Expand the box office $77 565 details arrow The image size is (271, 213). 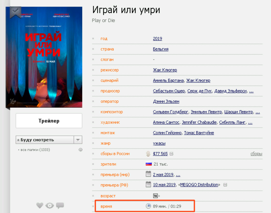pos(171,154)
